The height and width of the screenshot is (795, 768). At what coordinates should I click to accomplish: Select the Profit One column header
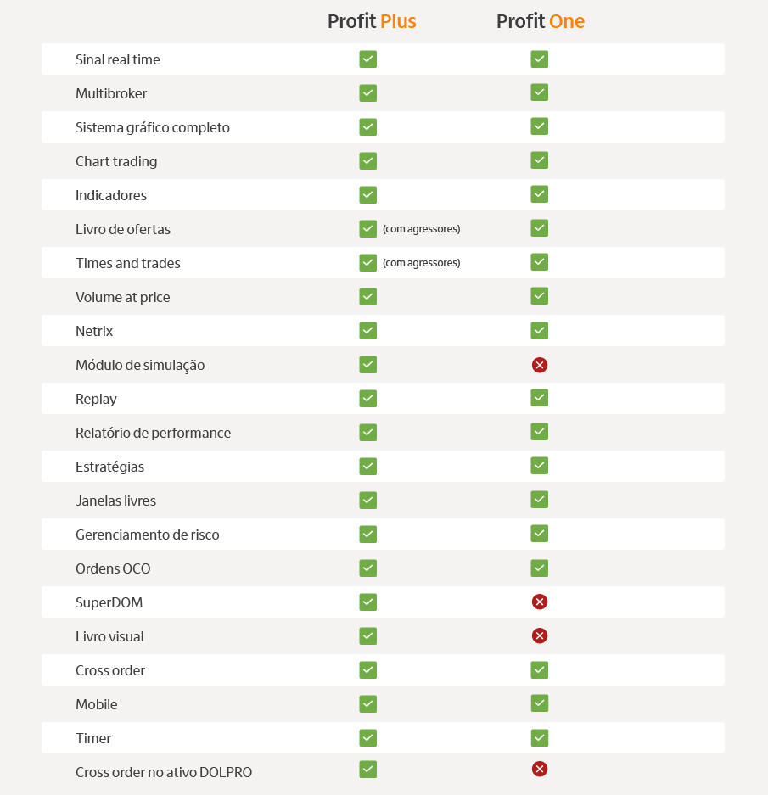pyautogui.click(x=541, y=21)
